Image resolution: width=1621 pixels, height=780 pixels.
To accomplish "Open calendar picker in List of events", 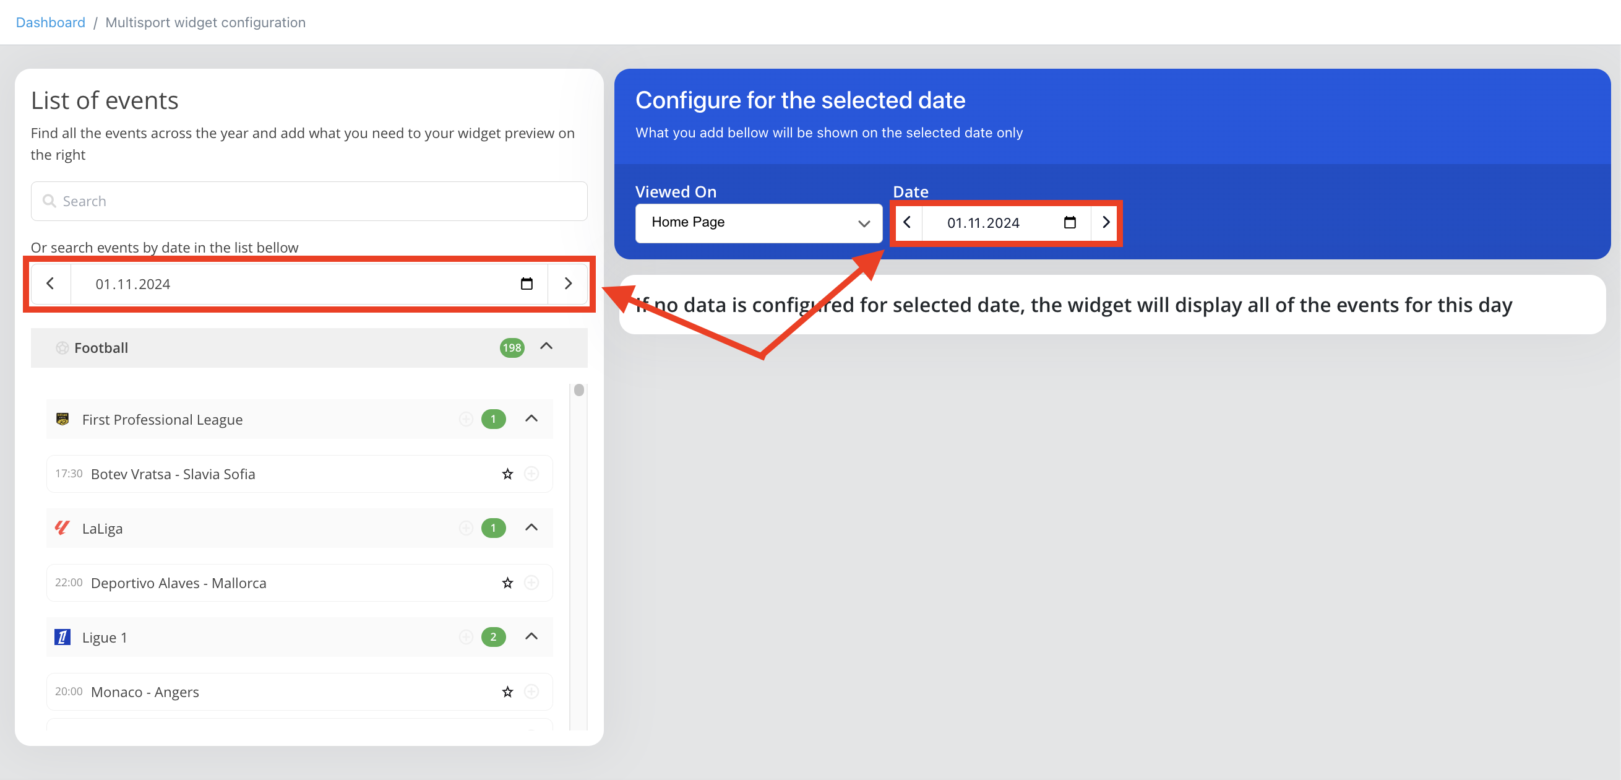I will click(x=527, y=284).
